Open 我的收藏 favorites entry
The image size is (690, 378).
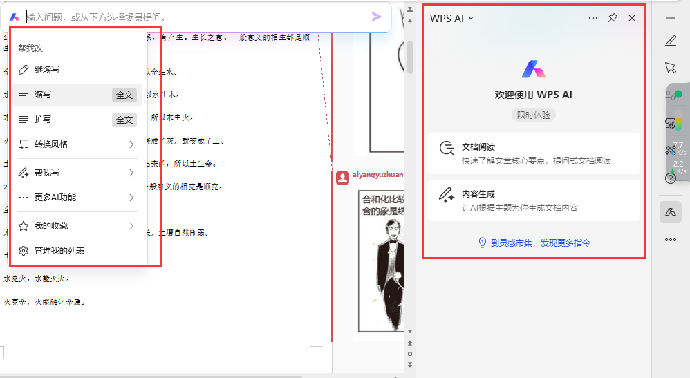(77, 226)
